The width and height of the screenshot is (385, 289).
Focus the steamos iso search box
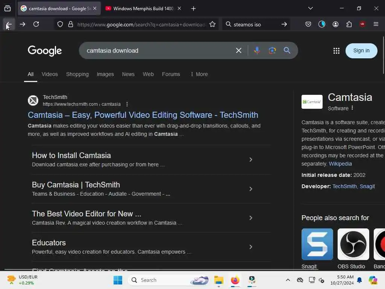coord(255,24)
